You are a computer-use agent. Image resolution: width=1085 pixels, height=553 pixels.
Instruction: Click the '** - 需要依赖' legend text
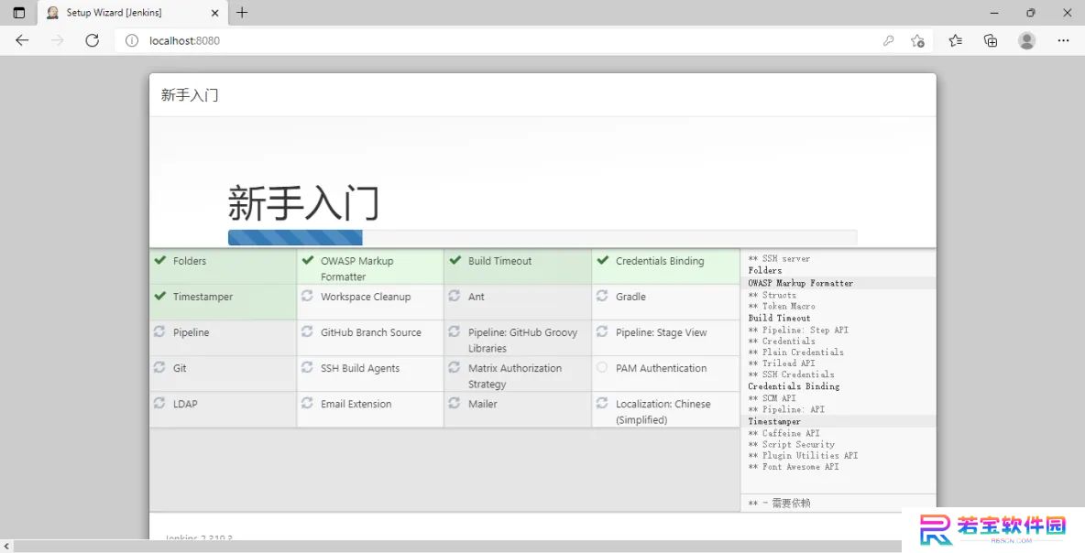pyautogui.click(x=779, y=504)
